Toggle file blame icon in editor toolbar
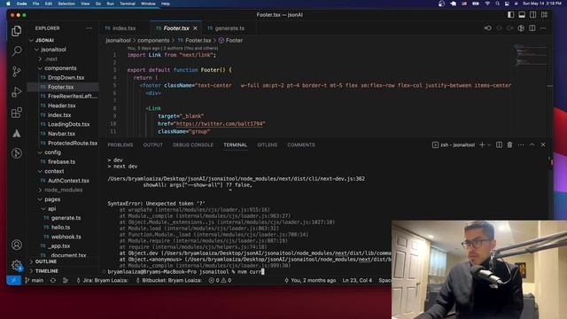 521,28
